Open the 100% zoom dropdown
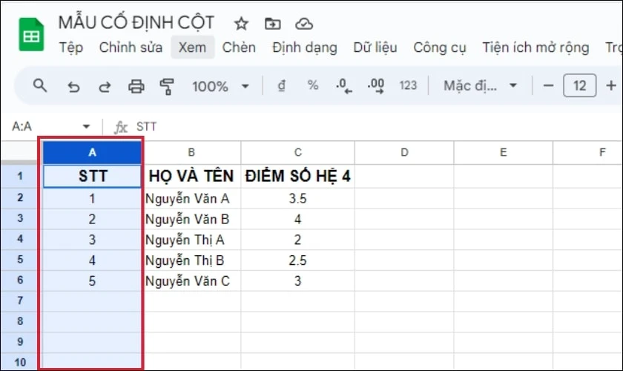 (x=220, y=86)
